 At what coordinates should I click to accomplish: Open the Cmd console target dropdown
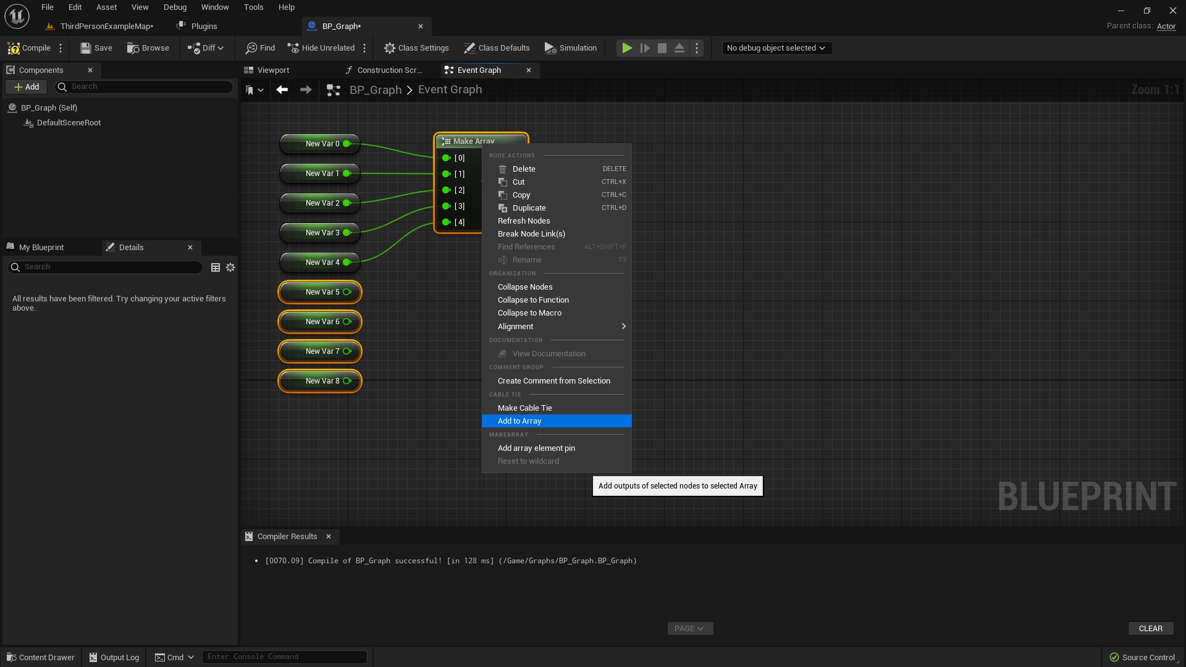pos(174,657)
